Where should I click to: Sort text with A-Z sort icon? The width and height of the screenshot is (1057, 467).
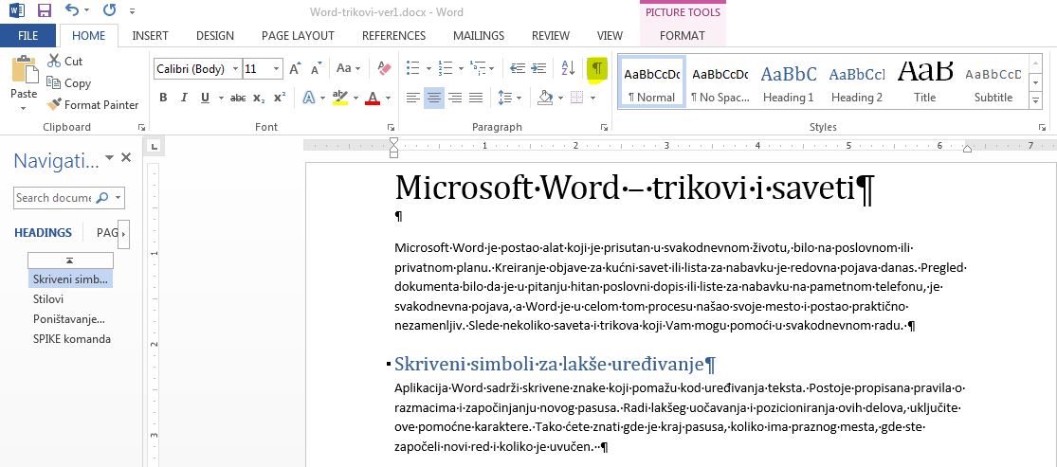[568, 68]
